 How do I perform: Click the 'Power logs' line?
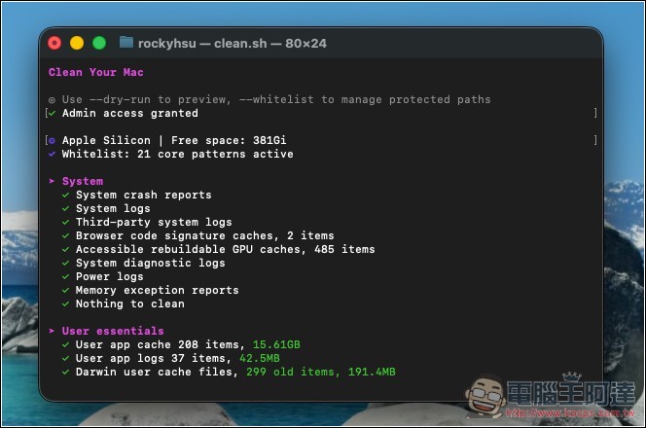(110, 276)
